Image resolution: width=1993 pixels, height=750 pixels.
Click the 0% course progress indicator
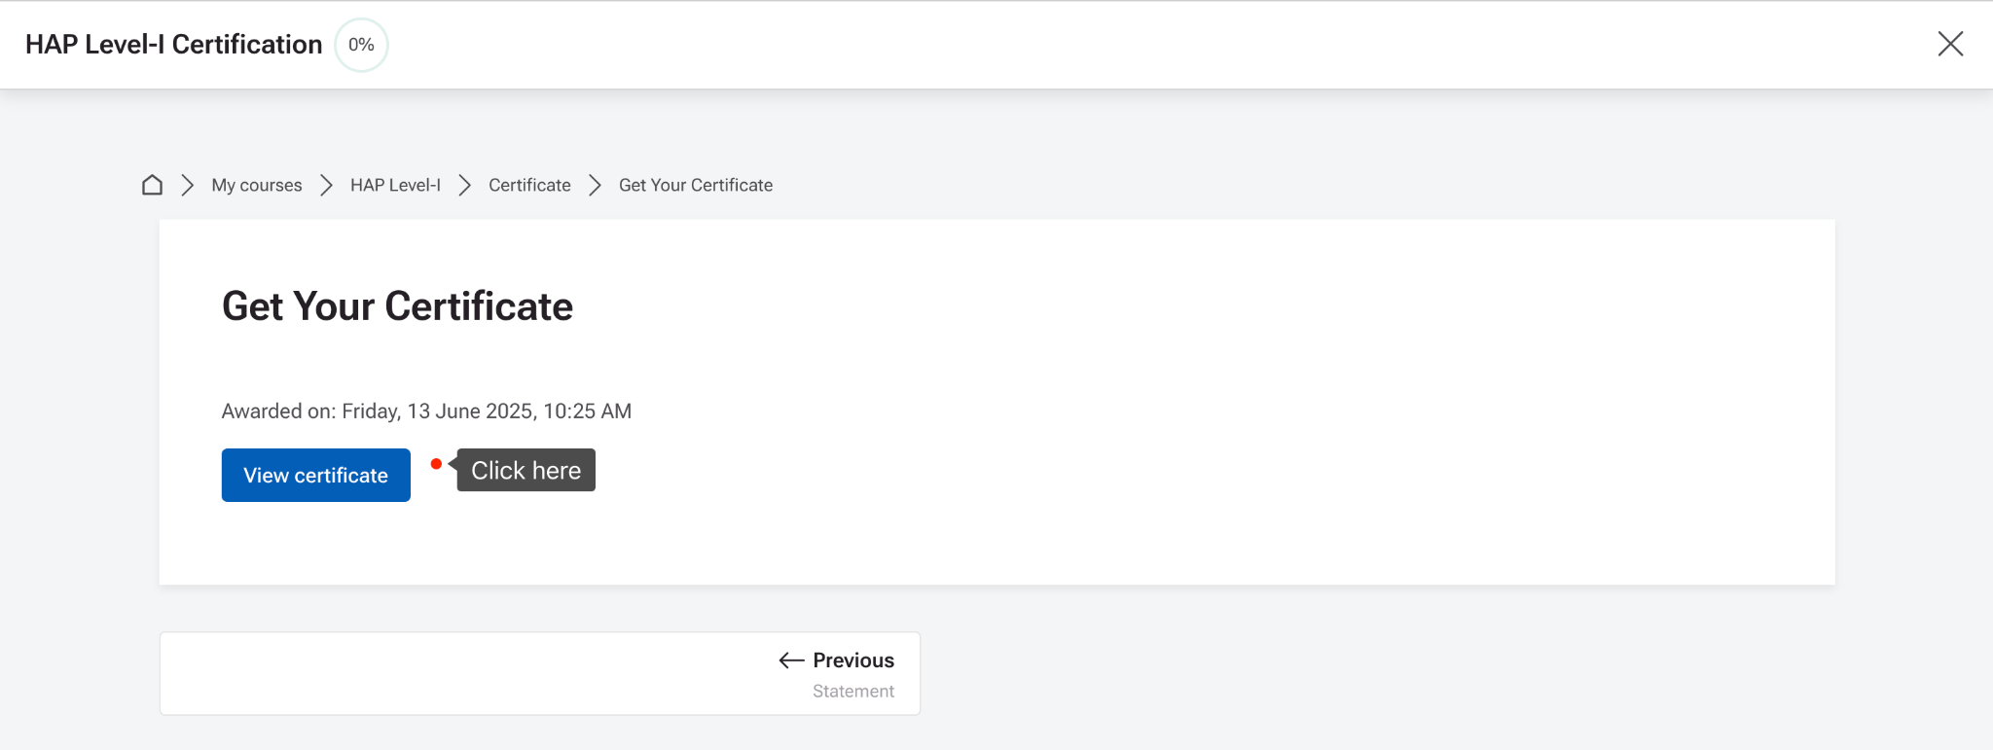(x=361, y=45)
